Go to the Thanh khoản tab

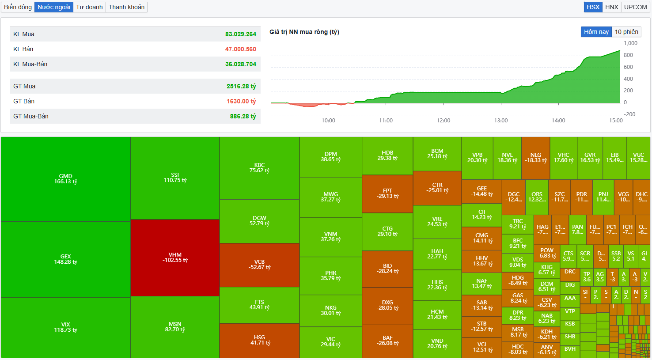tap(126, 7)
